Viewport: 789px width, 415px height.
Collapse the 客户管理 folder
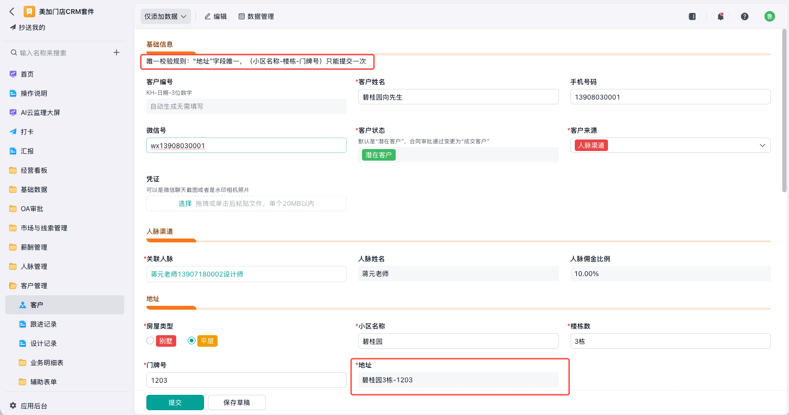(x=65, y=286)
